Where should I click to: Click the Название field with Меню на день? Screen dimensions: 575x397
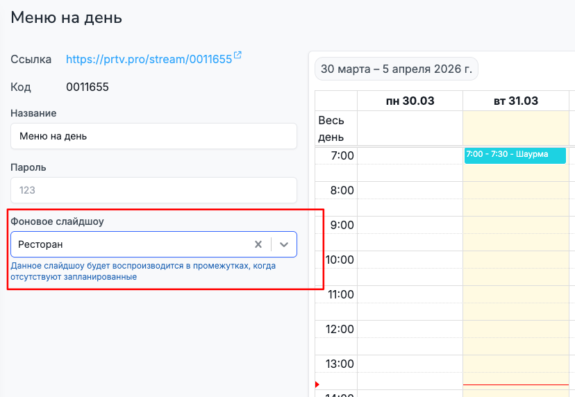[x=153, y=136]
